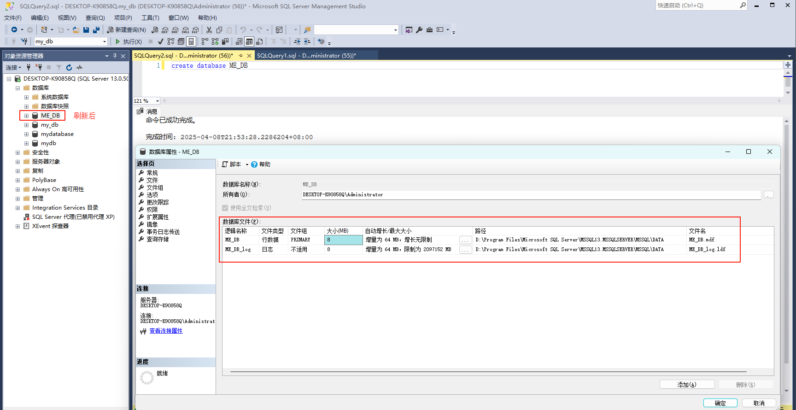Open the 查询(Q) menu
796x410 pixels.
click(x=95, y=18)
